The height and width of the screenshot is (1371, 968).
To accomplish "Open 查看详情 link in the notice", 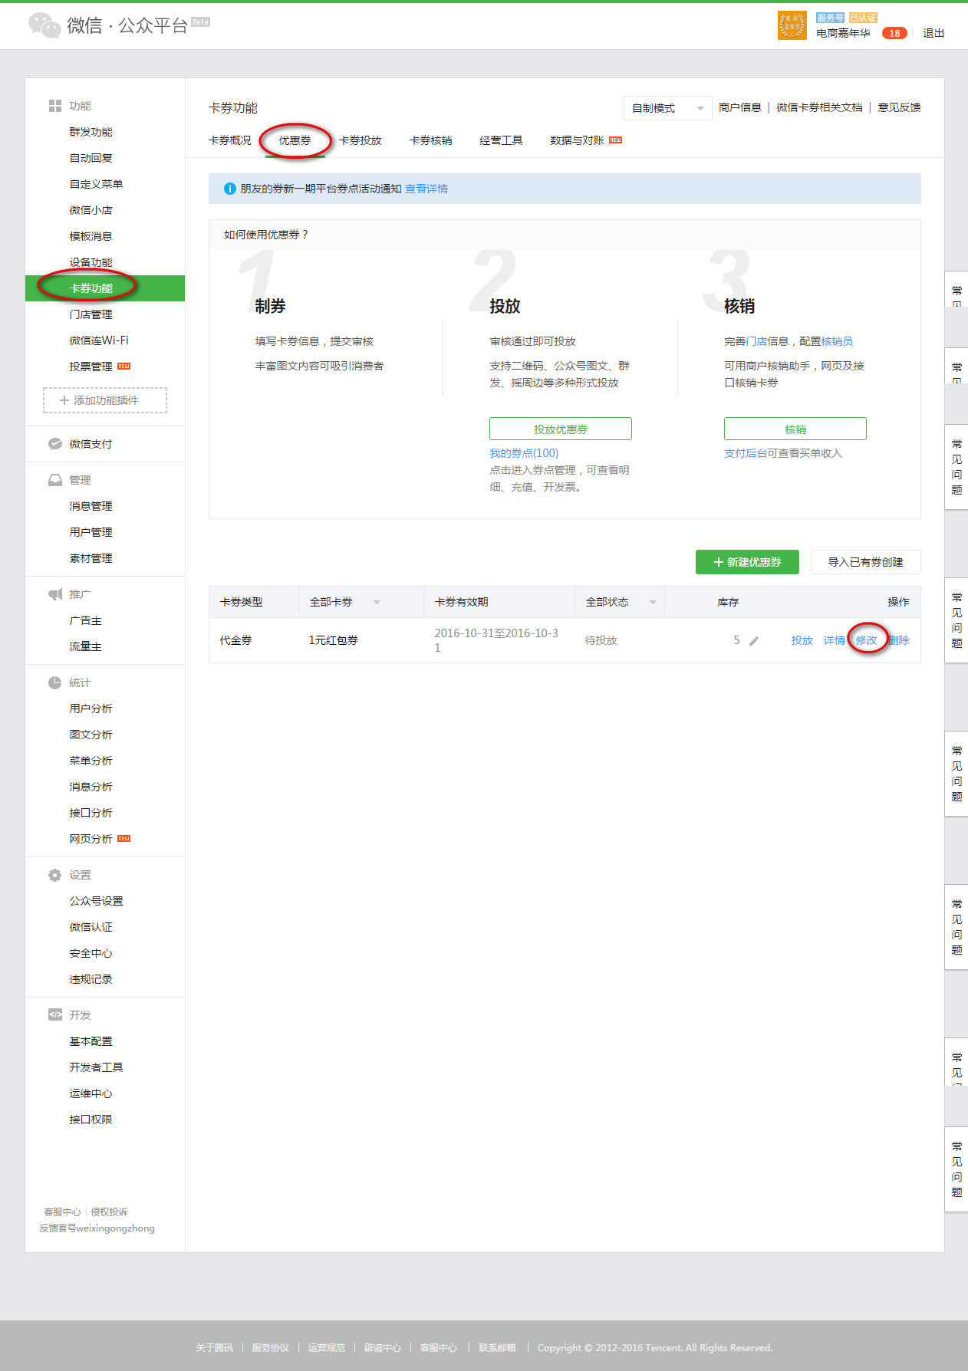I will point(426,189).
